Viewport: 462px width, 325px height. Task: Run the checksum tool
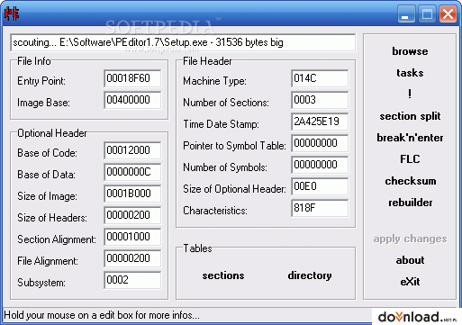410,181
